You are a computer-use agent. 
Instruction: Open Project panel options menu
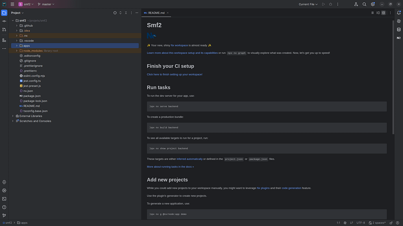point(131,13)
